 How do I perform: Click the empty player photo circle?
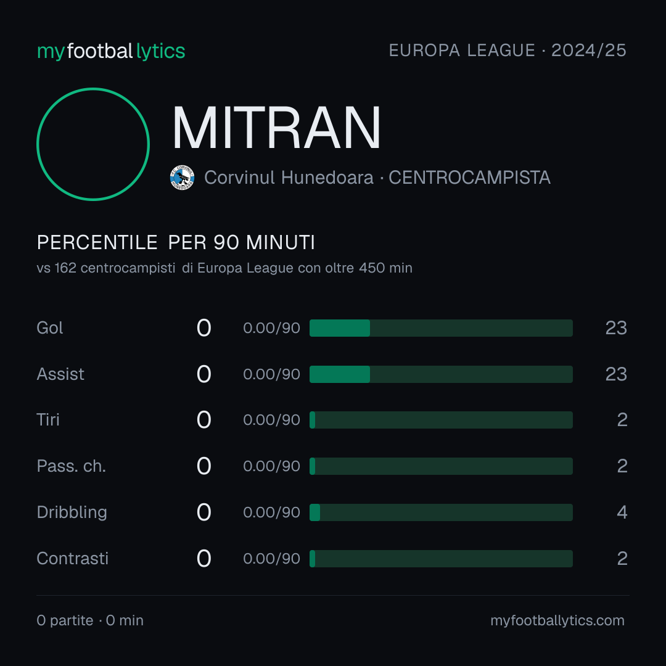click(93, 144)
